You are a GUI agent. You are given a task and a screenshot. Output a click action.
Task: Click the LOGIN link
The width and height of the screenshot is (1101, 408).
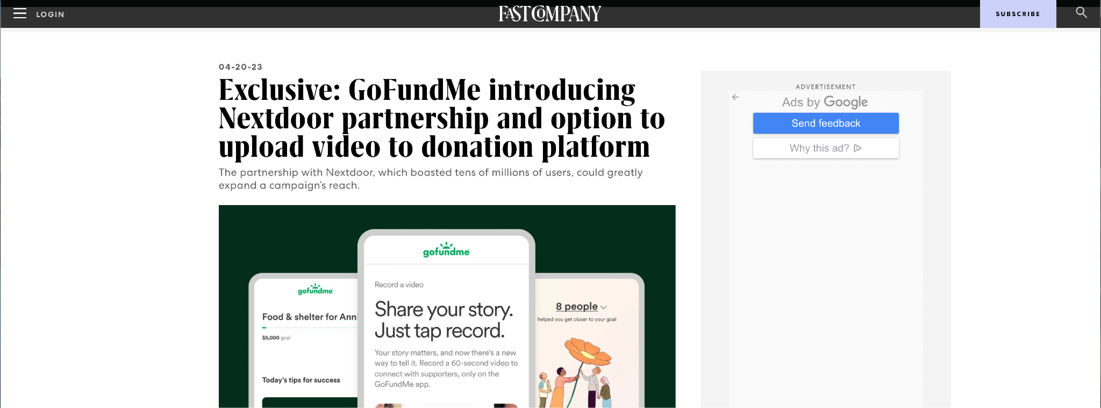[50, 14]
